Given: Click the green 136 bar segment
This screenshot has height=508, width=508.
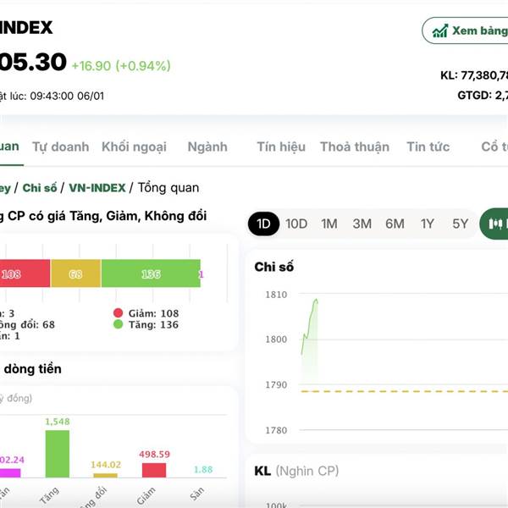Looking at the screenshot, I should [151, 273].
